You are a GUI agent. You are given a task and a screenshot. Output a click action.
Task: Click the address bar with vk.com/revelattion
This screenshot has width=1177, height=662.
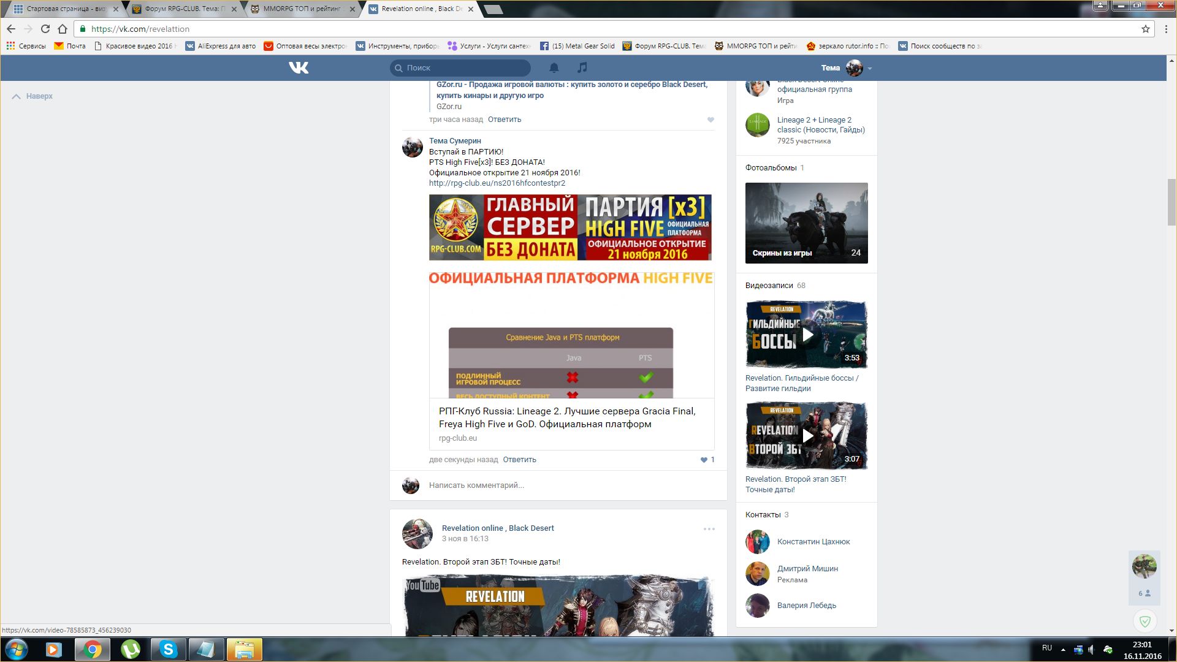pos(613,29)
